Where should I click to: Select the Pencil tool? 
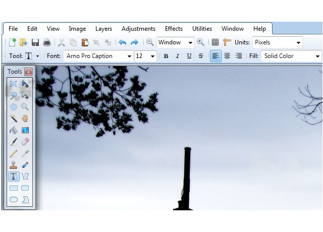coord(14,153)
